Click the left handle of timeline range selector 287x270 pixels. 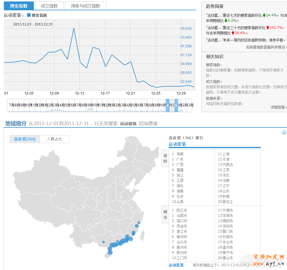tap(167, 105)
